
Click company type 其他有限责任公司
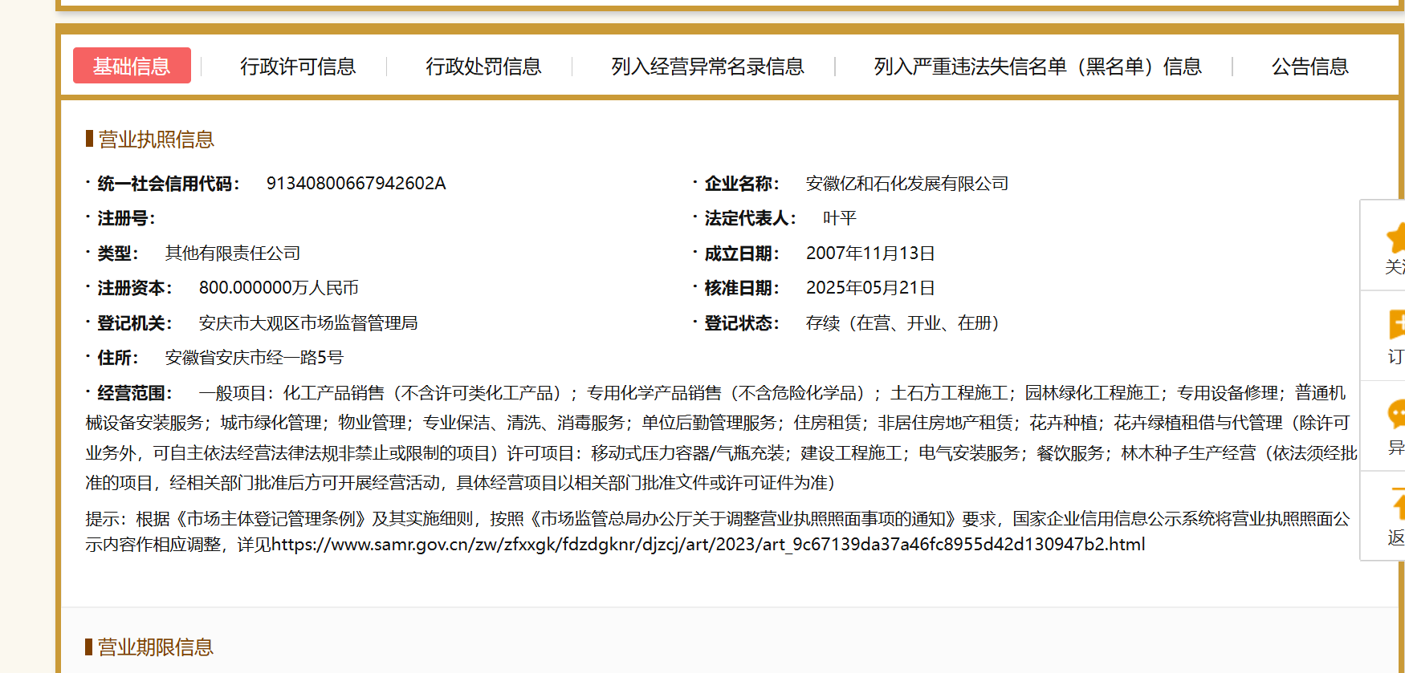tap(233, 253)
